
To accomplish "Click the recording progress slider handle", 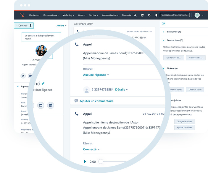I will (101, 162).
